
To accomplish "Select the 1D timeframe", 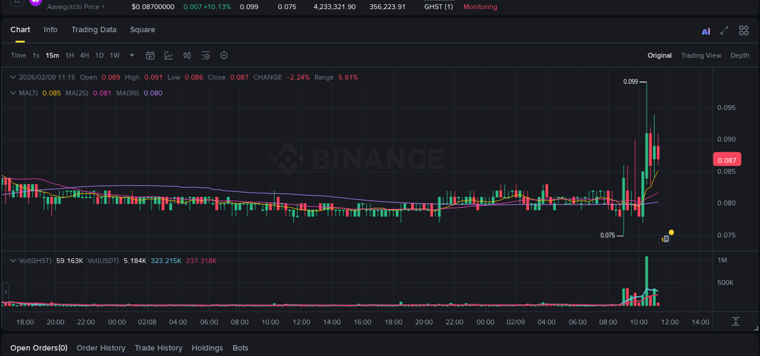I will (99, 55).
